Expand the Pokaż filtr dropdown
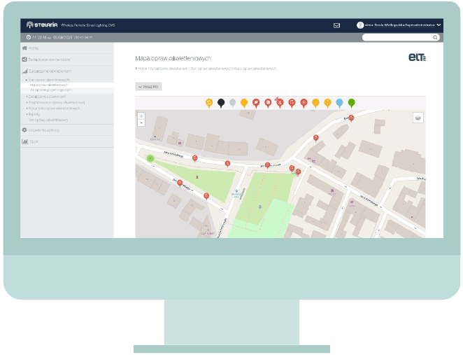The width and height of the screenshot is (463, 355). (149, 87)
